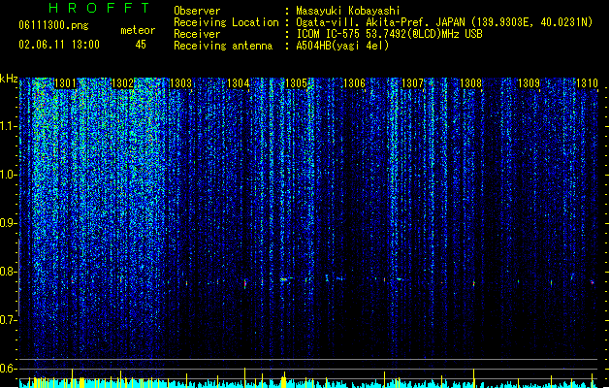Click the date stamp 02.06.11 13:00
Image resolution: width=610 pixels, height=388 pixels.
[59, 45]
